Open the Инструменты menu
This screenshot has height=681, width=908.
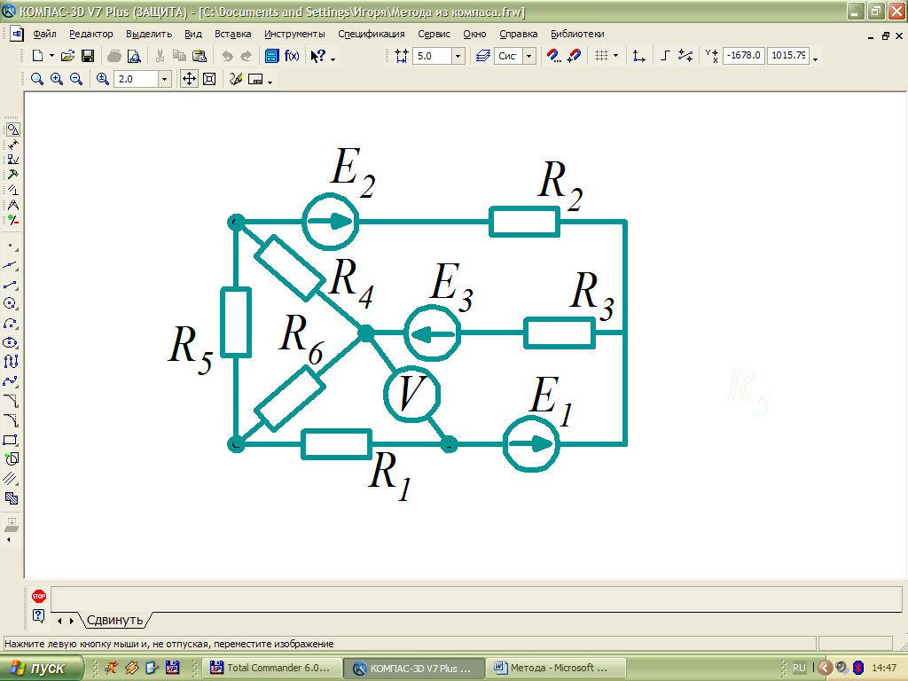coord(294,34)
